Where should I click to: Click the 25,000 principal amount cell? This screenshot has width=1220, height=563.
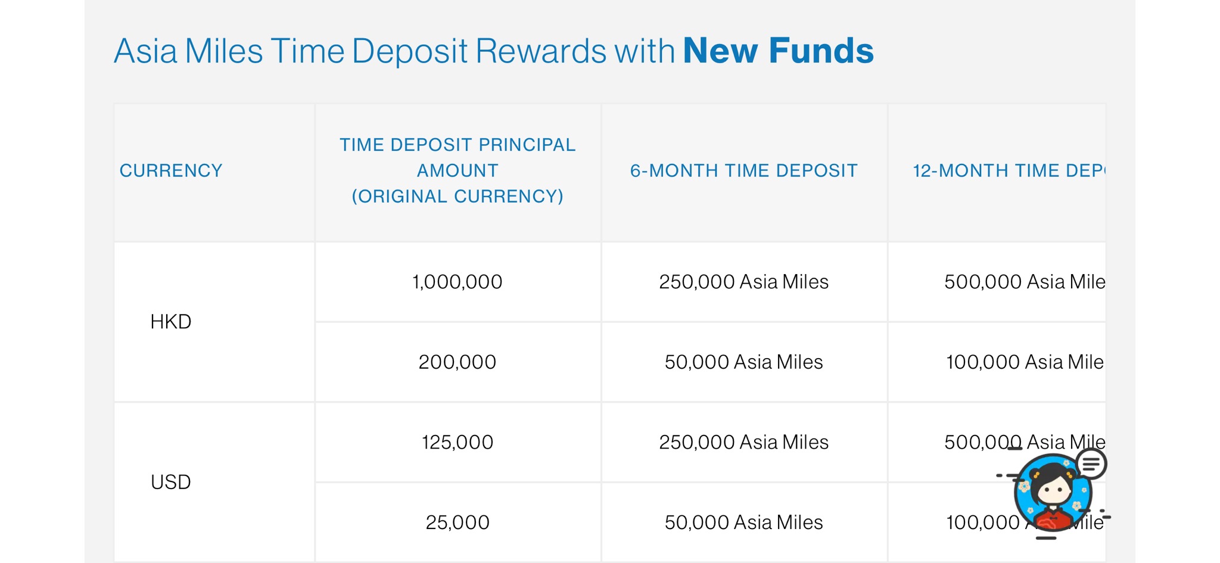457,522
